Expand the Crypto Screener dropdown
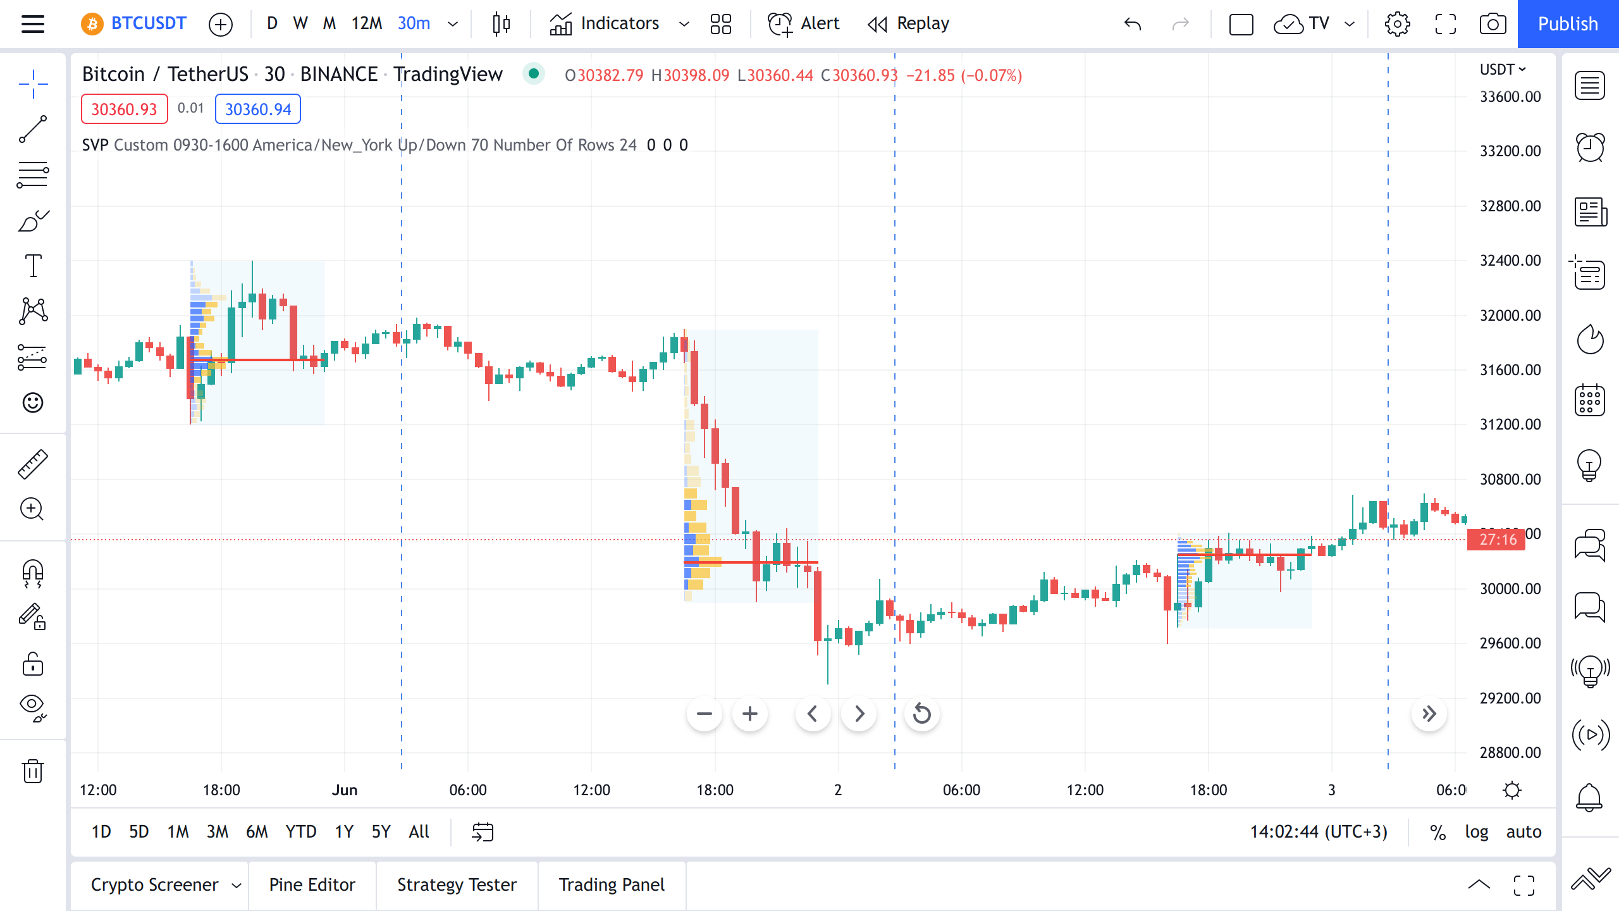Screen dimensions: 1619x911 tap(237, 885)
